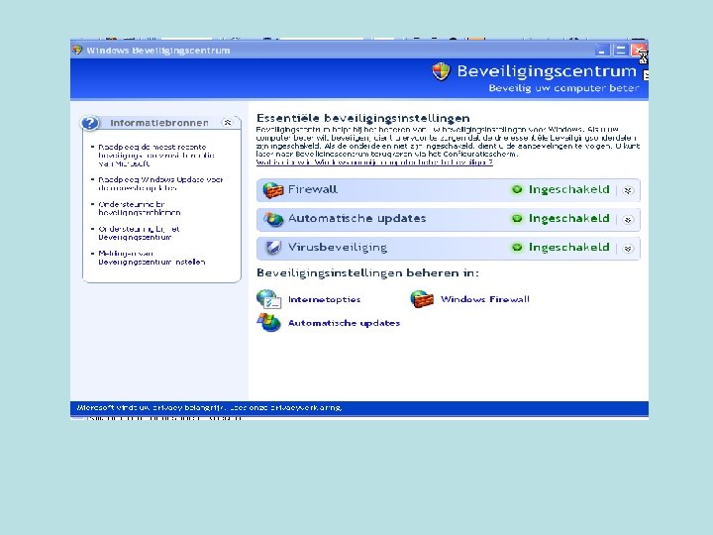Collapse the Informatiebronnen panel
The width and height of the screenshot is (713, 535).
[x=227, y=123]
